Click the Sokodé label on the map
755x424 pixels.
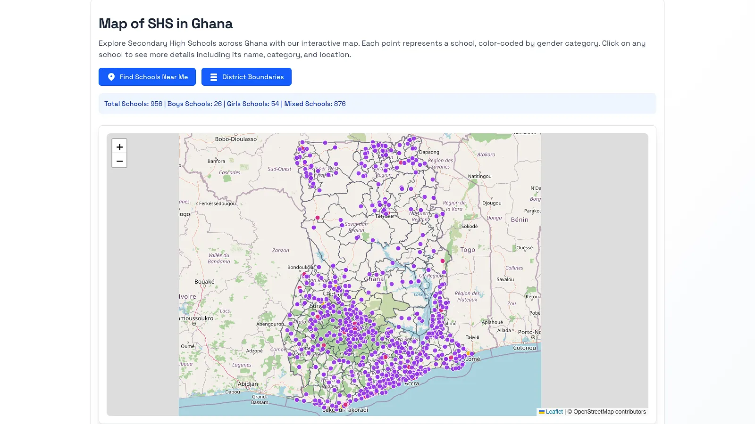[x=470, y=226]
